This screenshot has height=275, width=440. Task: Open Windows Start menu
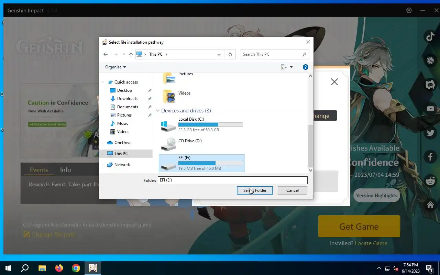[8, 268]
